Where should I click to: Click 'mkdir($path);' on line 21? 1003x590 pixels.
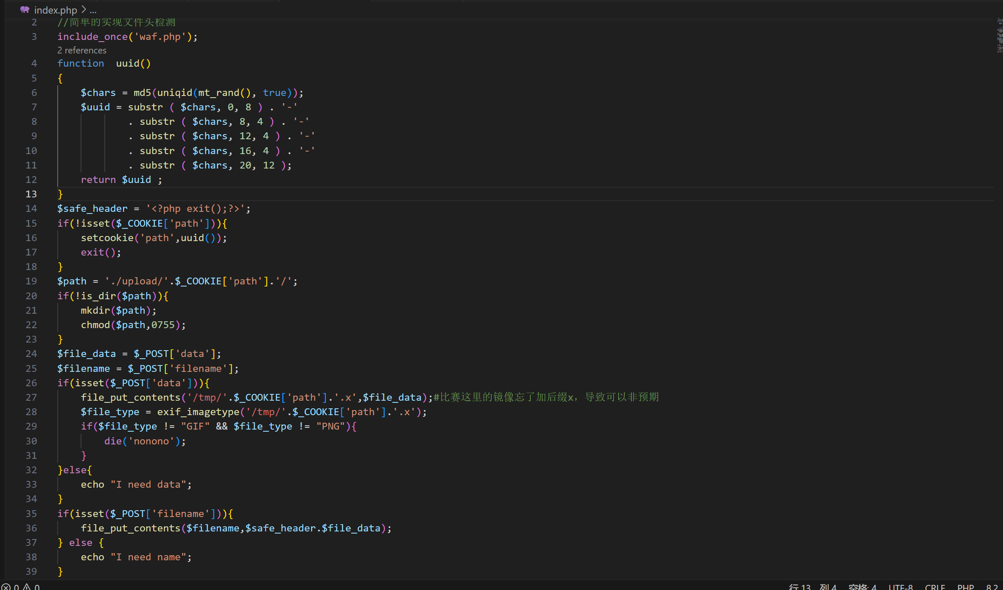pos(119,310)
